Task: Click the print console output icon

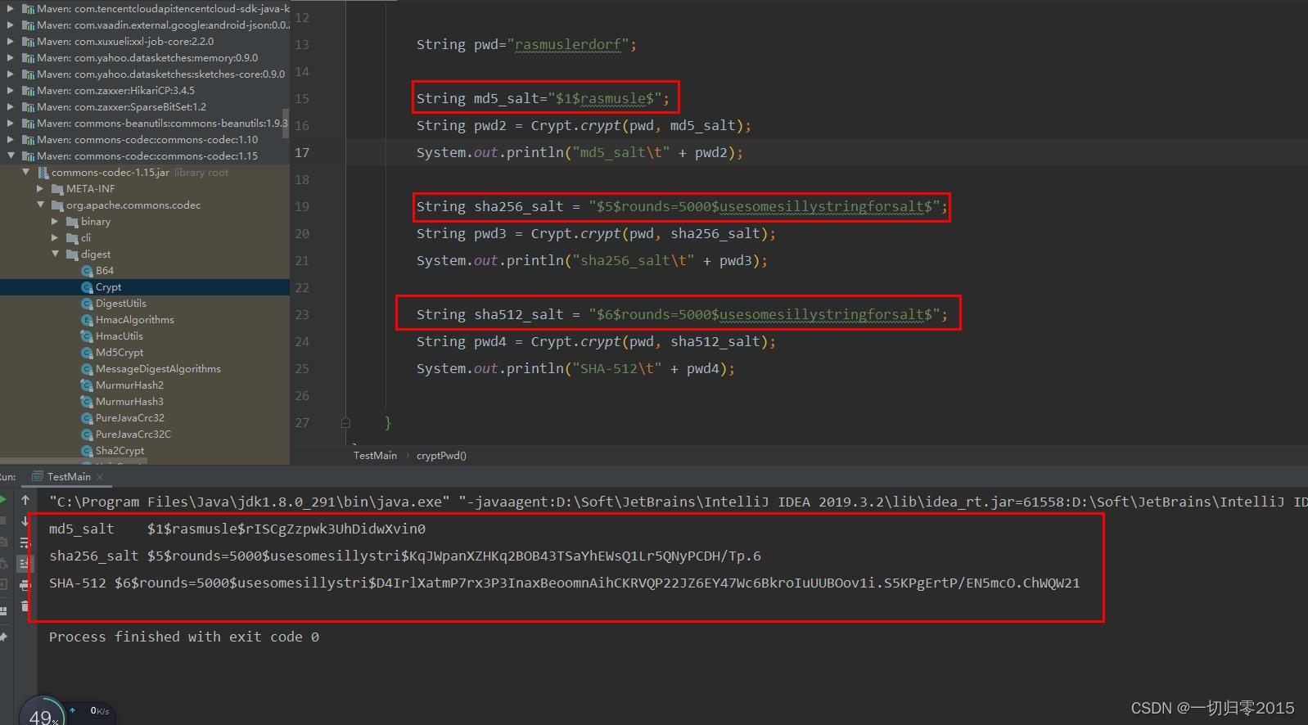Action: (x=25, y=585)
